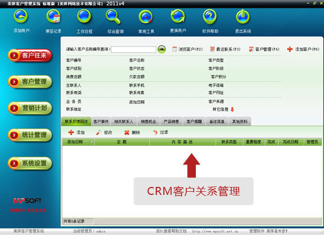Screen dimensions: 324x235
Task: Open the 工作日程 schedule icon
Action: pos(84,17)
